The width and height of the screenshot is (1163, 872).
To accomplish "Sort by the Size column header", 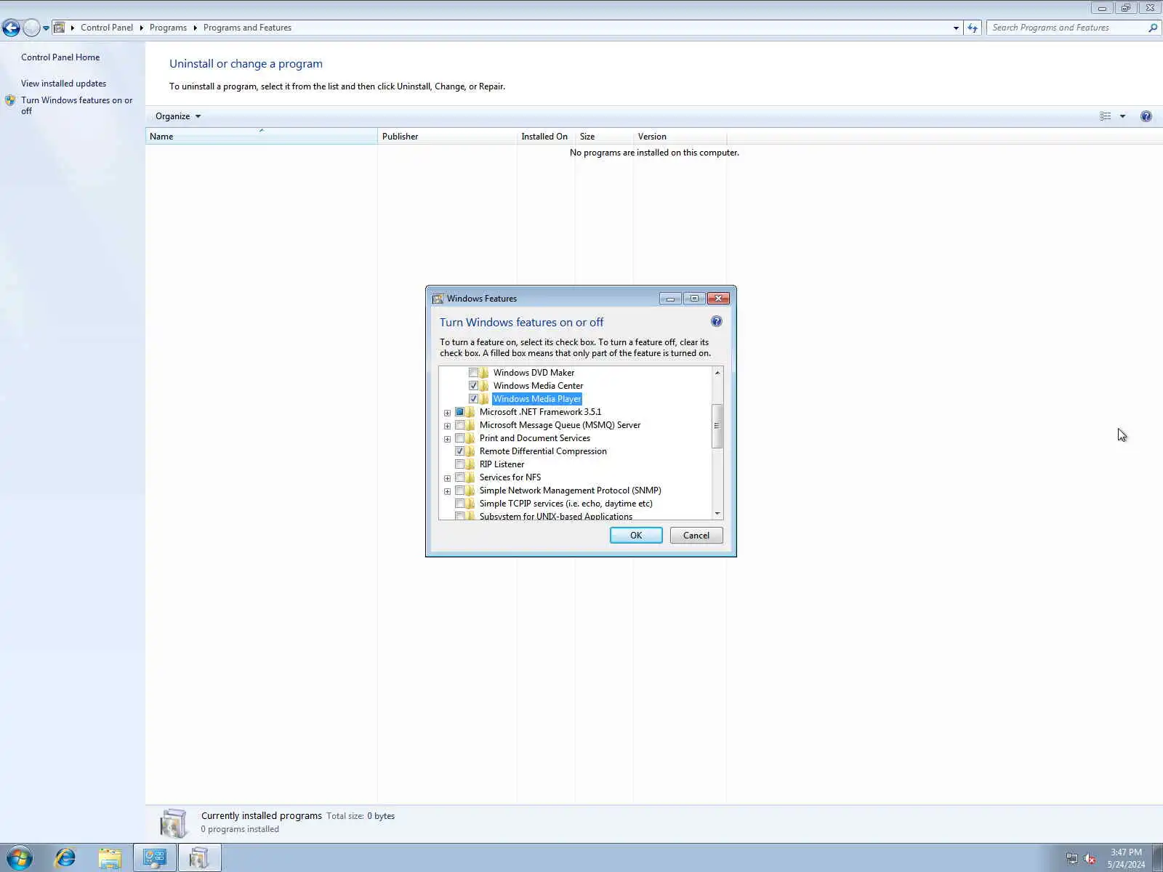I will (x=604, y=137).
